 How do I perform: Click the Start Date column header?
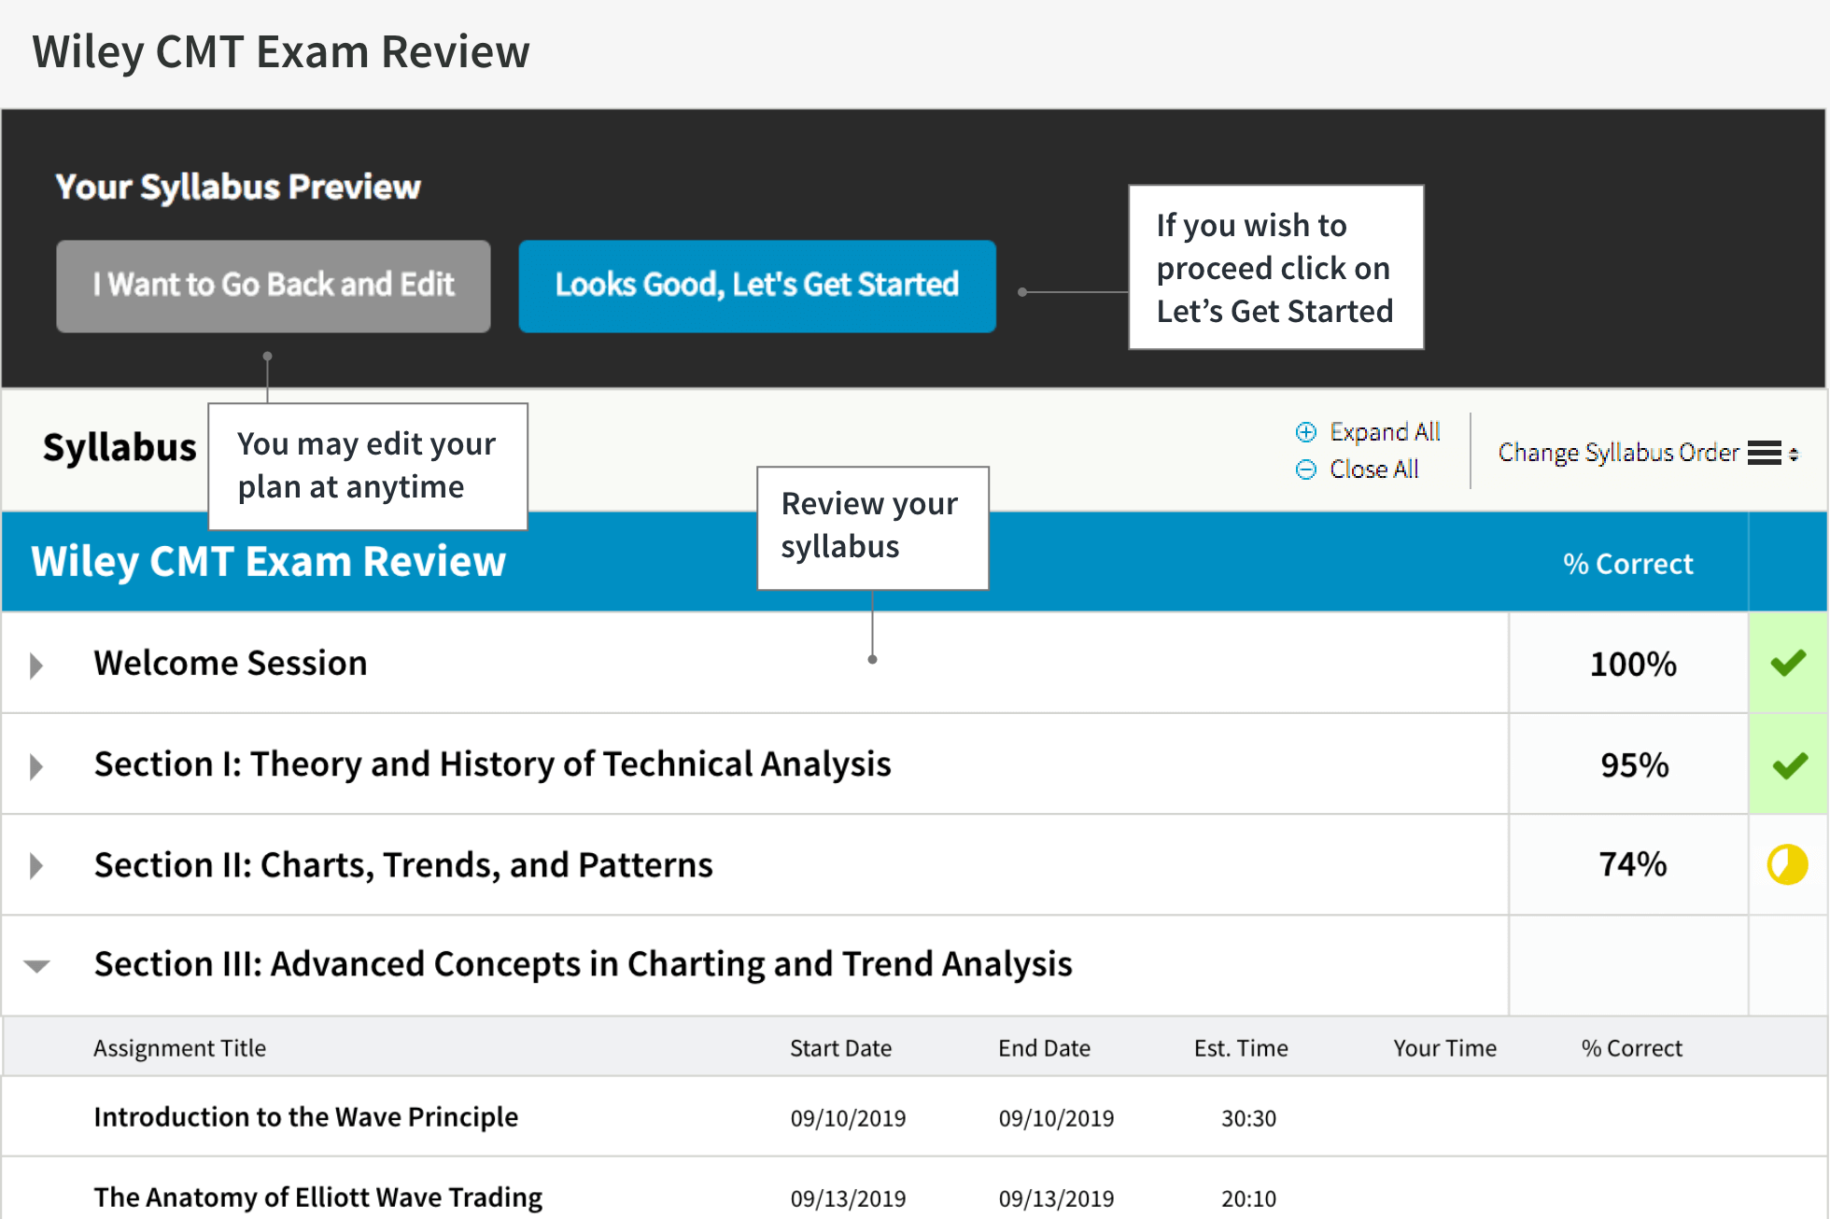pyautogui.click(x=840, y=1048)
